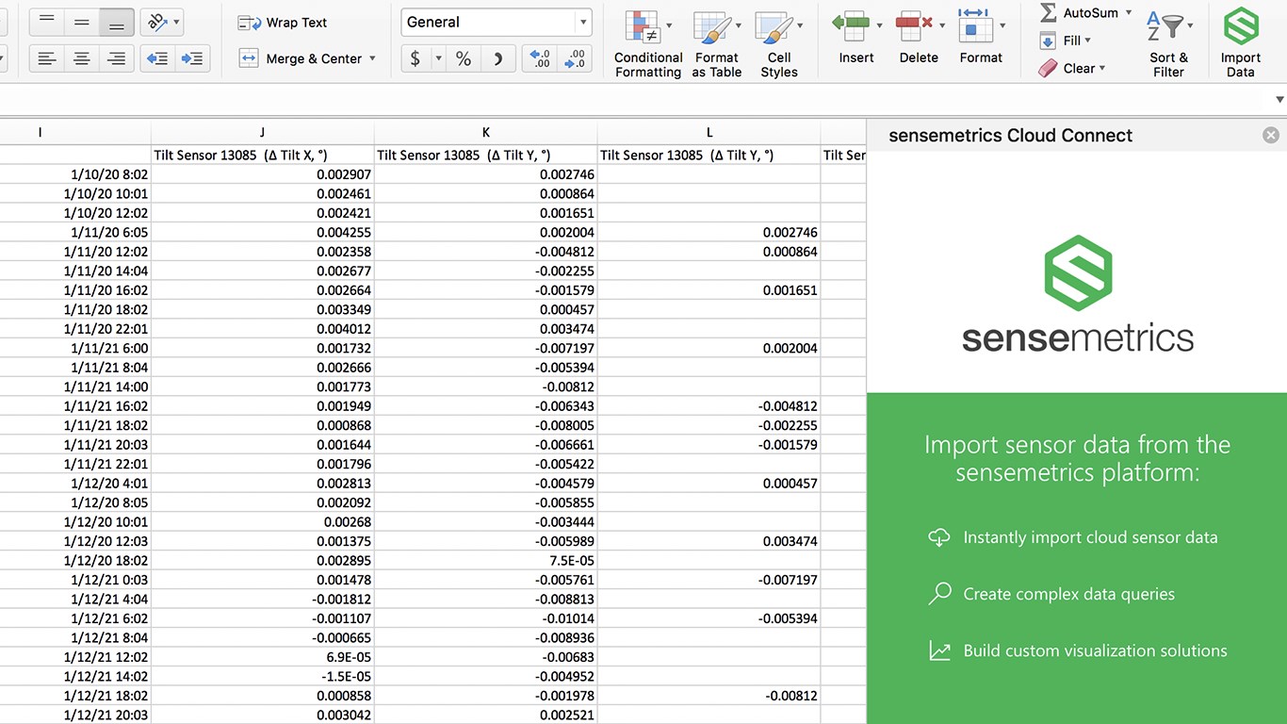Open the Format cells menu
The image size is (1287, 724).
coord(981,38)
